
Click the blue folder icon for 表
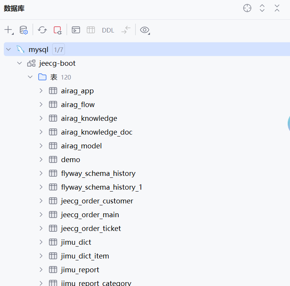click(x=42, y=77)
